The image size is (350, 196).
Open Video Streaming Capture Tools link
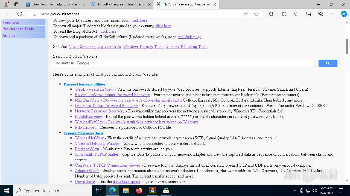point(95,47)
